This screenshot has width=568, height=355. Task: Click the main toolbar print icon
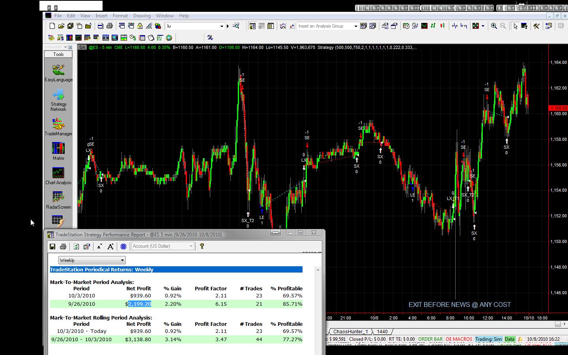tap(110, 26)
